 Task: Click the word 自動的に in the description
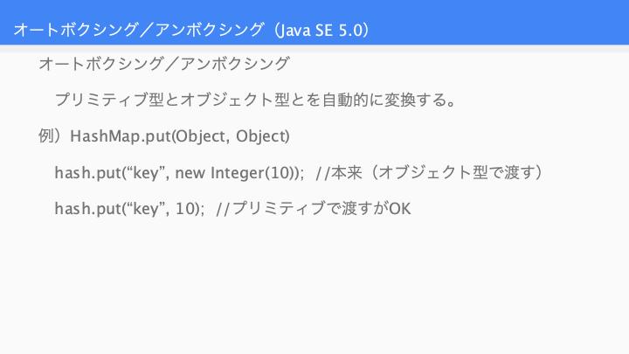pyautogui.click(x=353, y=100)
